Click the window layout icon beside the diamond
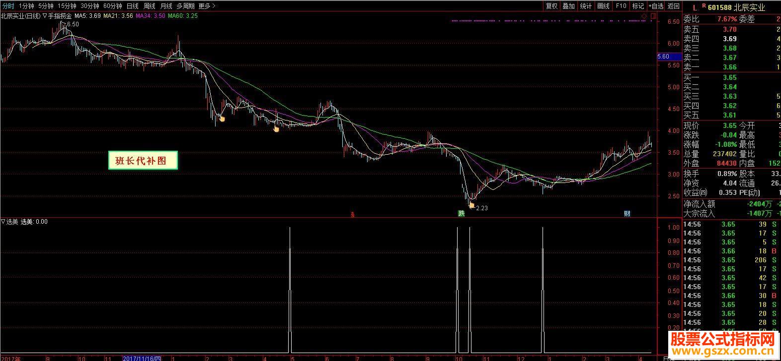 (653, 16)
